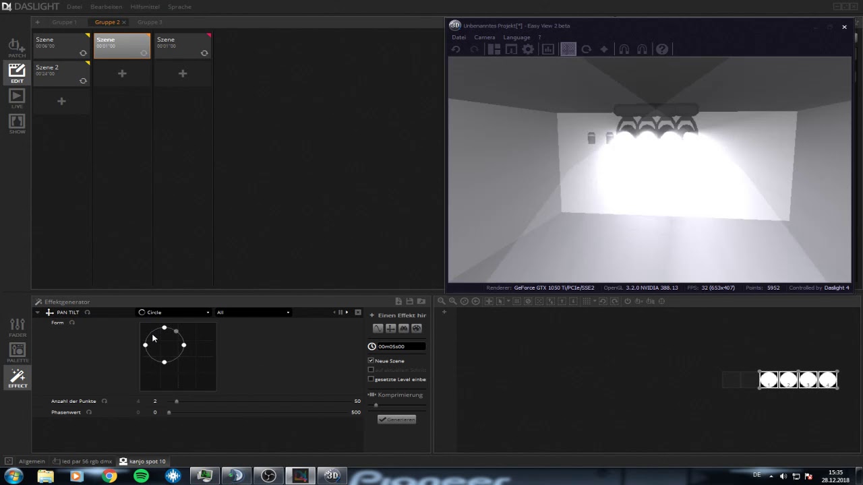Open the Sprache menu

point(179,6)
